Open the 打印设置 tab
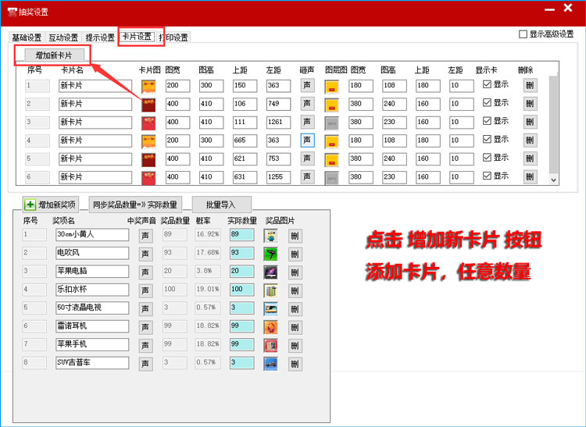The image size is (586, 427). click(x=173, y=37)
